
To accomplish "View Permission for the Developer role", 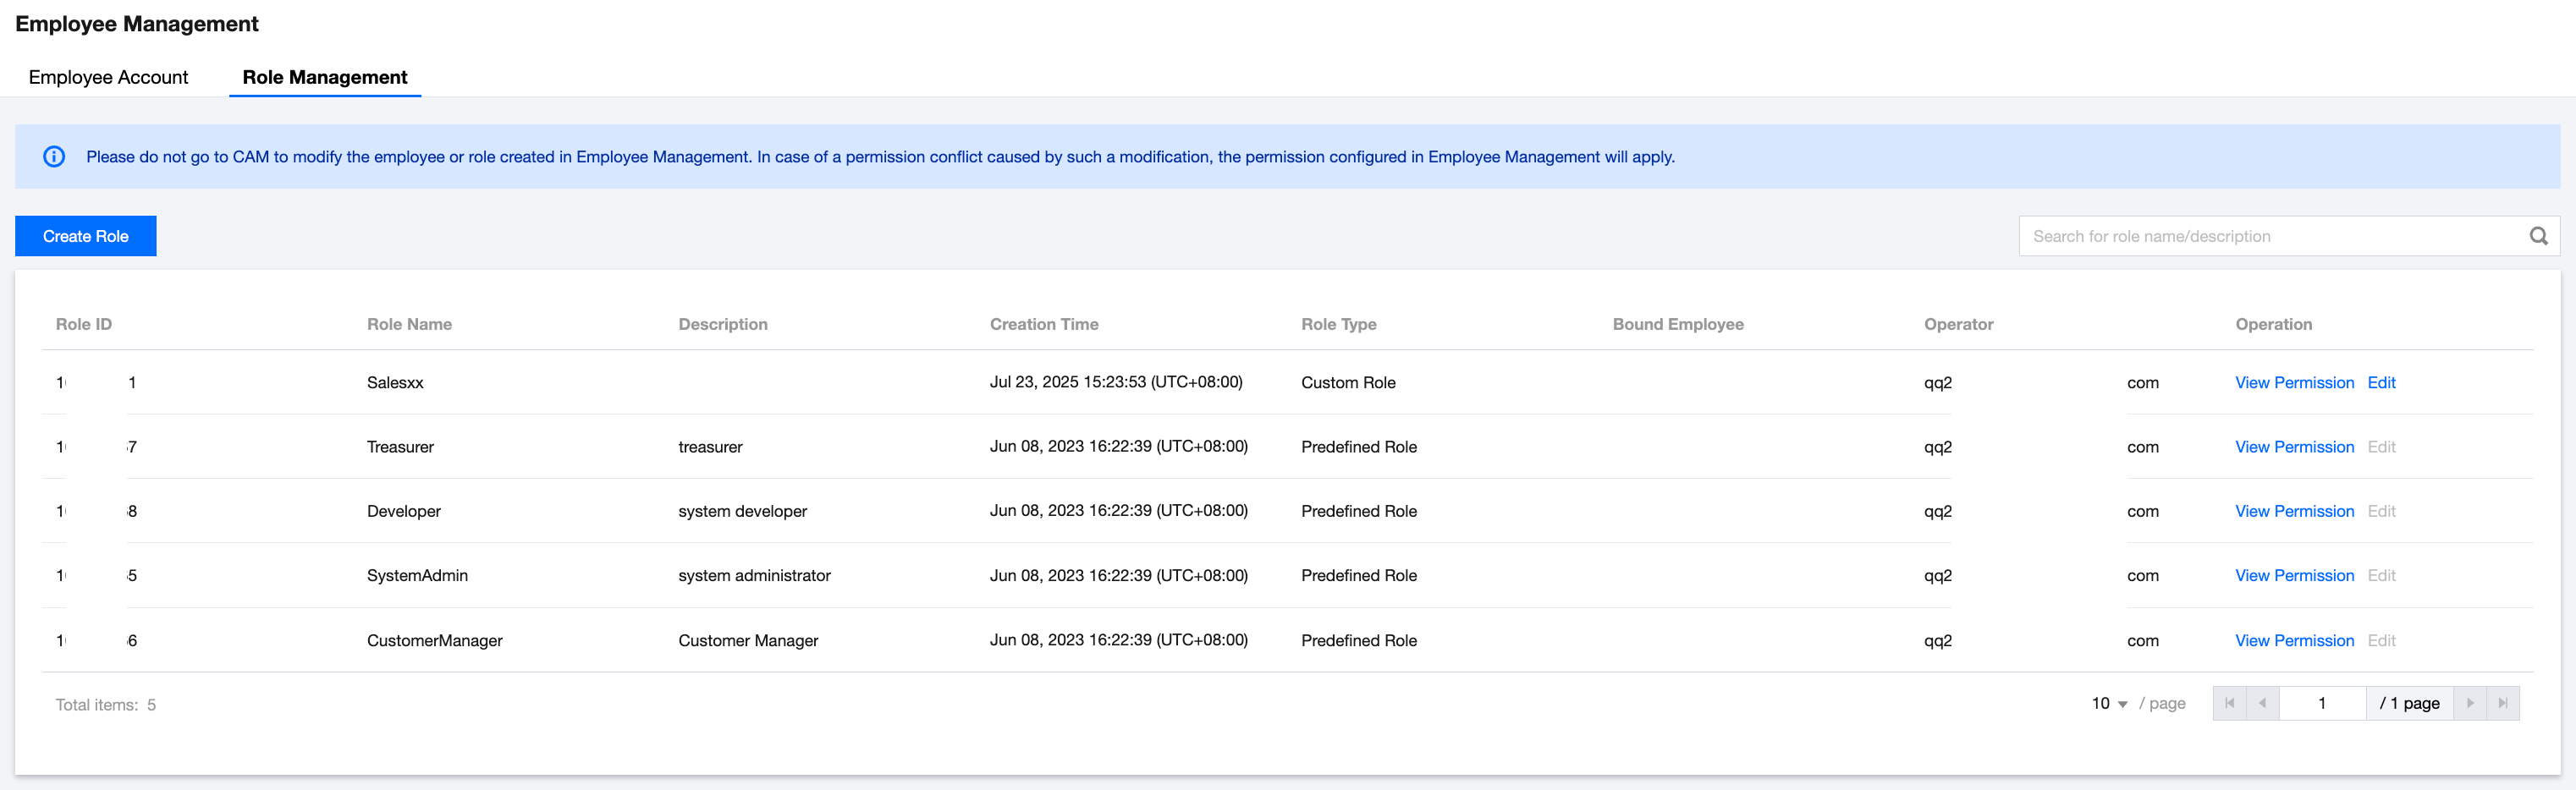I will click(2294, 511).
